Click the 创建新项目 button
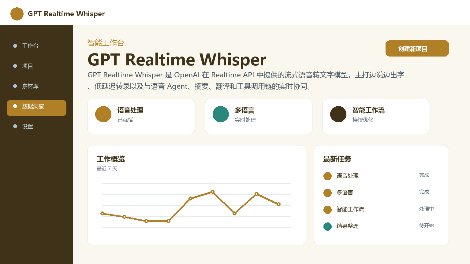 click(417, 48)
